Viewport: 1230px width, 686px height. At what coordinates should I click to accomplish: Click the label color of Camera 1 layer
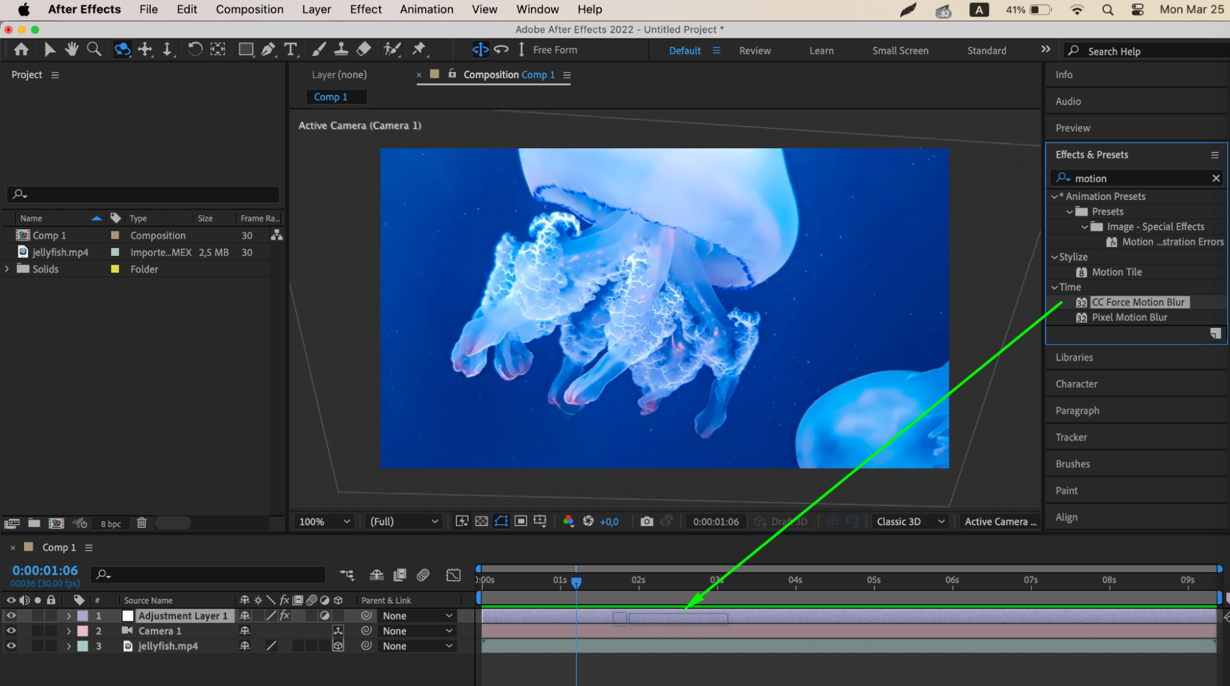click(x=82, y=631)
